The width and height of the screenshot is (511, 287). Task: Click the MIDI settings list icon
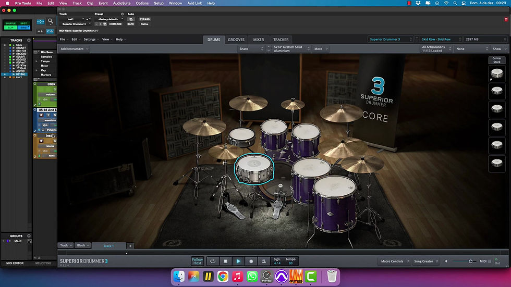(490, 261)
